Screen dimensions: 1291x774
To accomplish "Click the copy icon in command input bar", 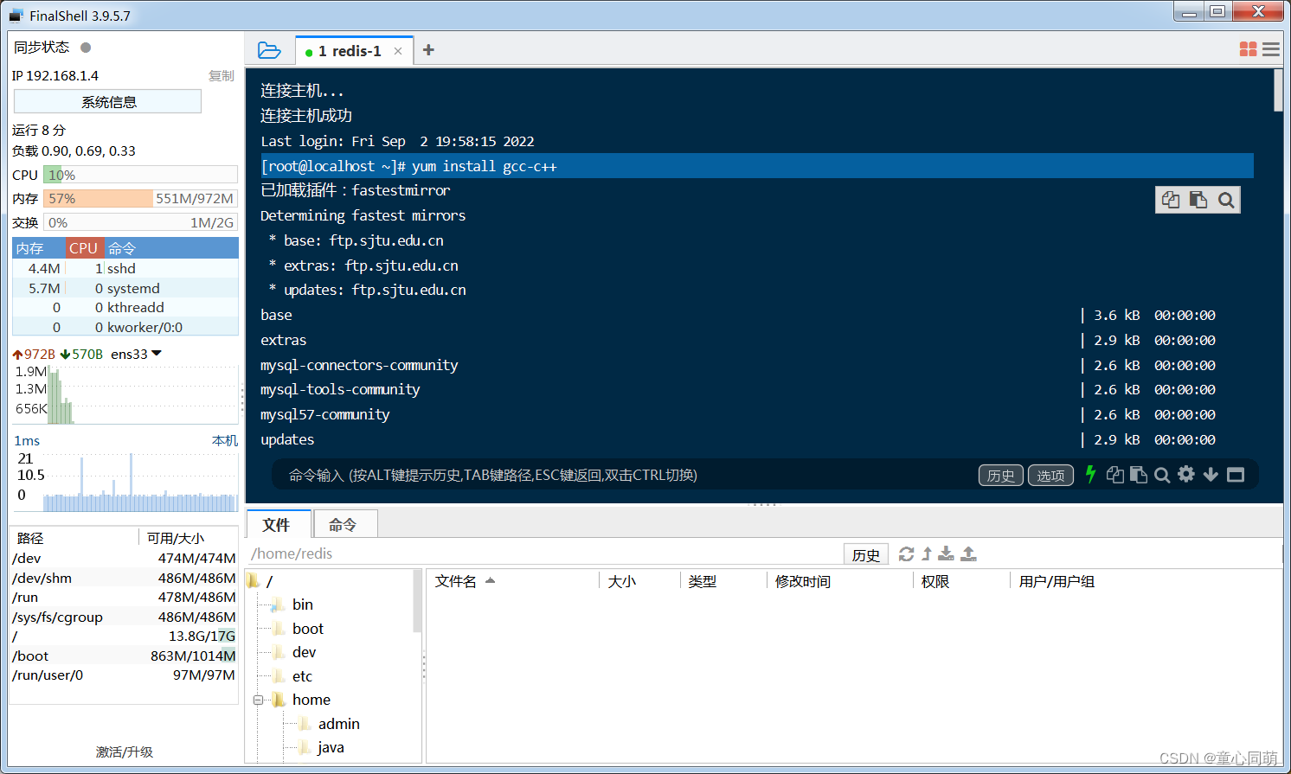I will (x=1115, y=475).
